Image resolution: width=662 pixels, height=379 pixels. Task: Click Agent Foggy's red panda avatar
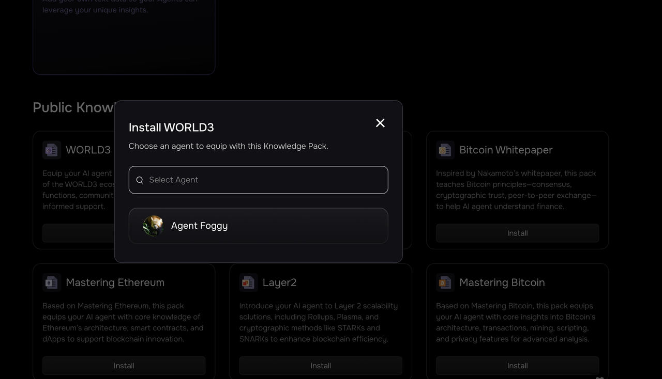click(153, 226)
